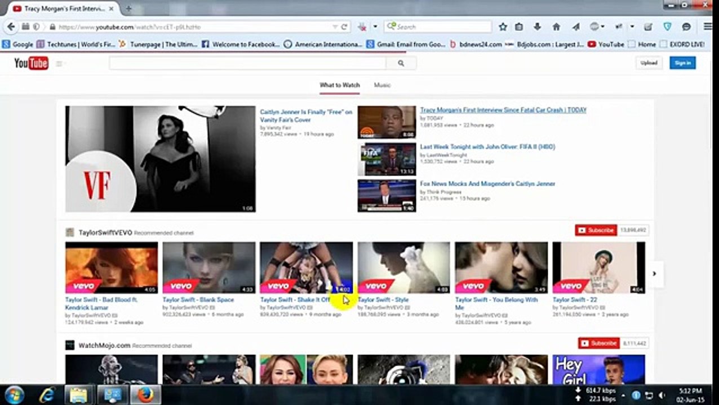Screen dimensions: 719x405
Task: Click inside the YouTube search box
Action: pyautogui.click(x=247, y=64)
